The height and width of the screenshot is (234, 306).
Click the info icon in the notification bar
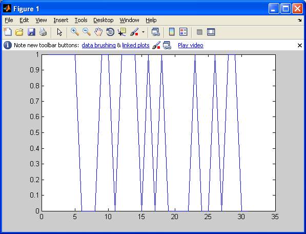point(7,45)
